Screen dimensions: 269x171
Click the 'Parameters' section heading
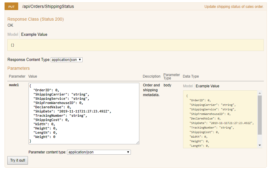tap(19, 68)
